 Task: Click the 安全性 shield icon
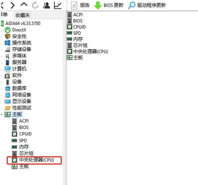point(8,36)
